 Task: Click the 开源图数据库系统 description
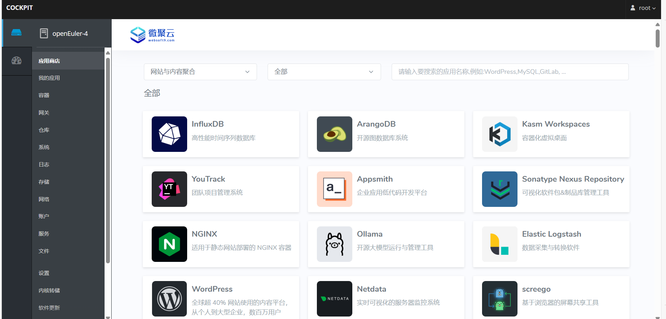click(x=382, y=138)
